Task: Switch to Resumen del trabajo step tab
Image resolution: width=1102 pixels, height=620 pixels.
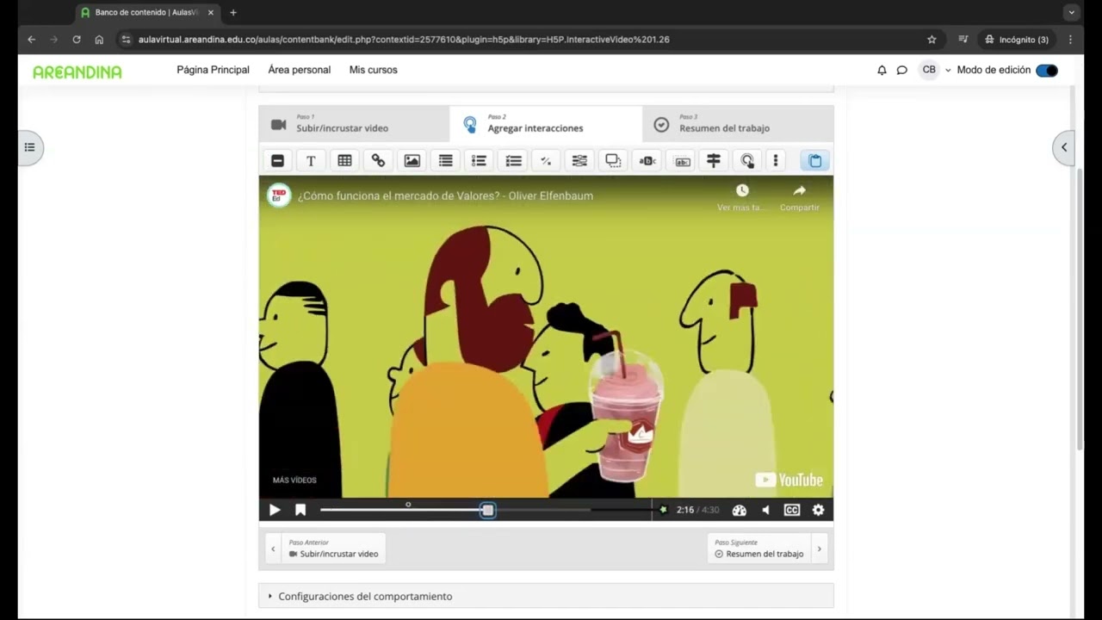Action: click(738, 124)
